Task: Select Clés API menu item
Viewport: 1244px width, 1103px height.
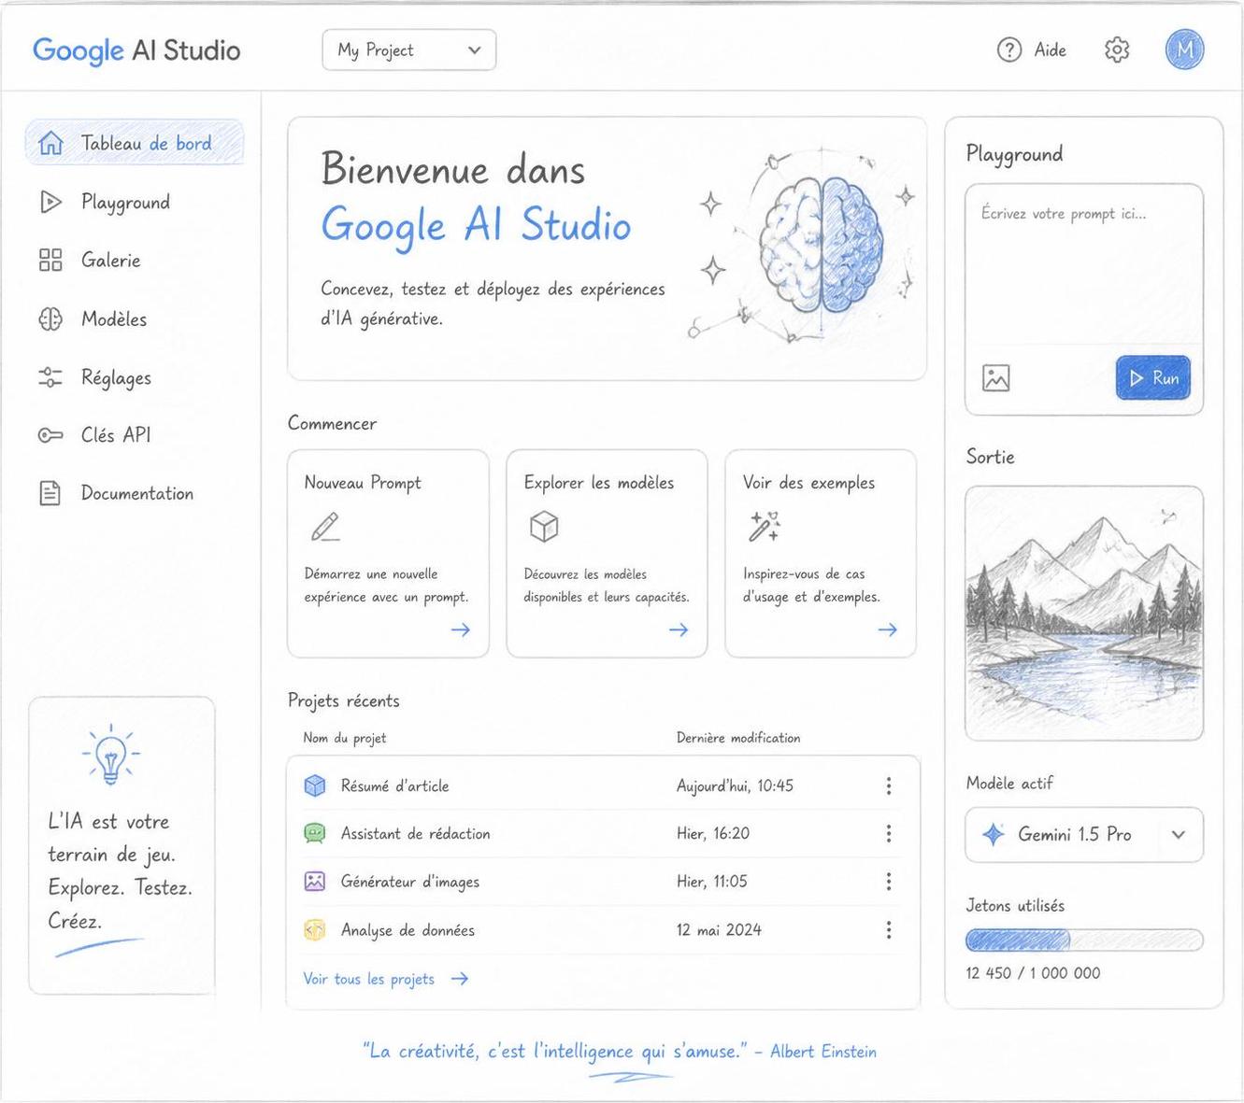Action: point(116,435)
